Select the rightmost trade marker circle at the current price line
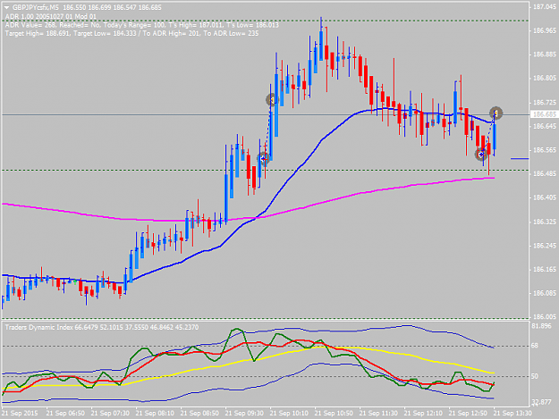This screenshot has width=559, height=419. click(495, 113)
